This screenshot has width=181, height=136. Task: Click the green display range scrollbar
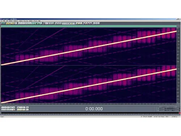(x=89, y=26)
